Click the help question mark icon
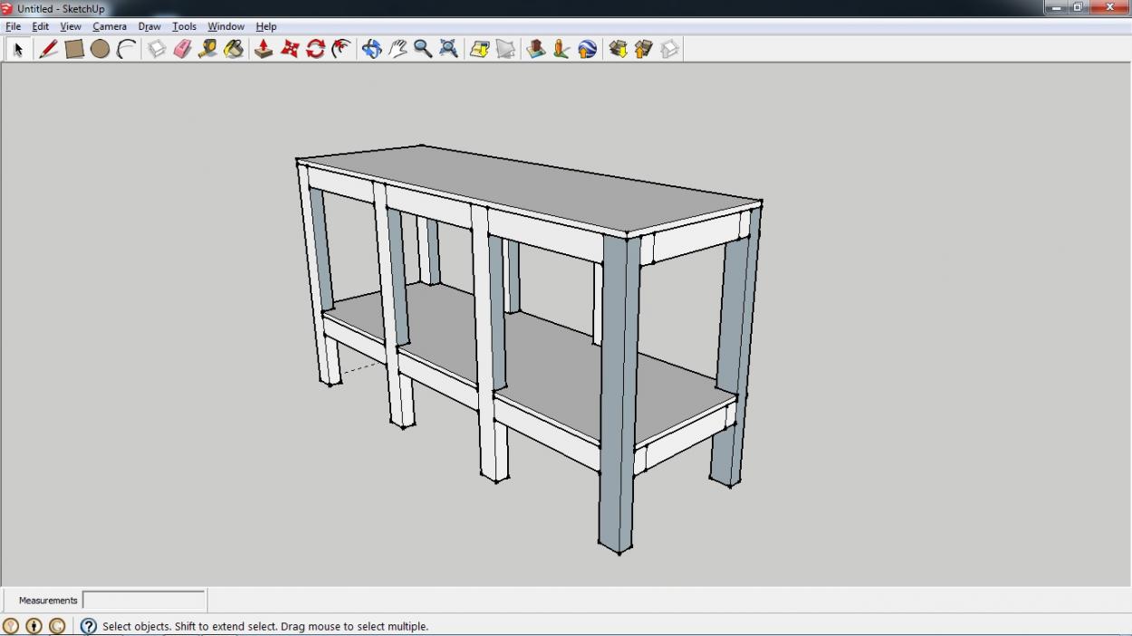This screenshot has width=1132, height=636. click(x=89, y=626)
